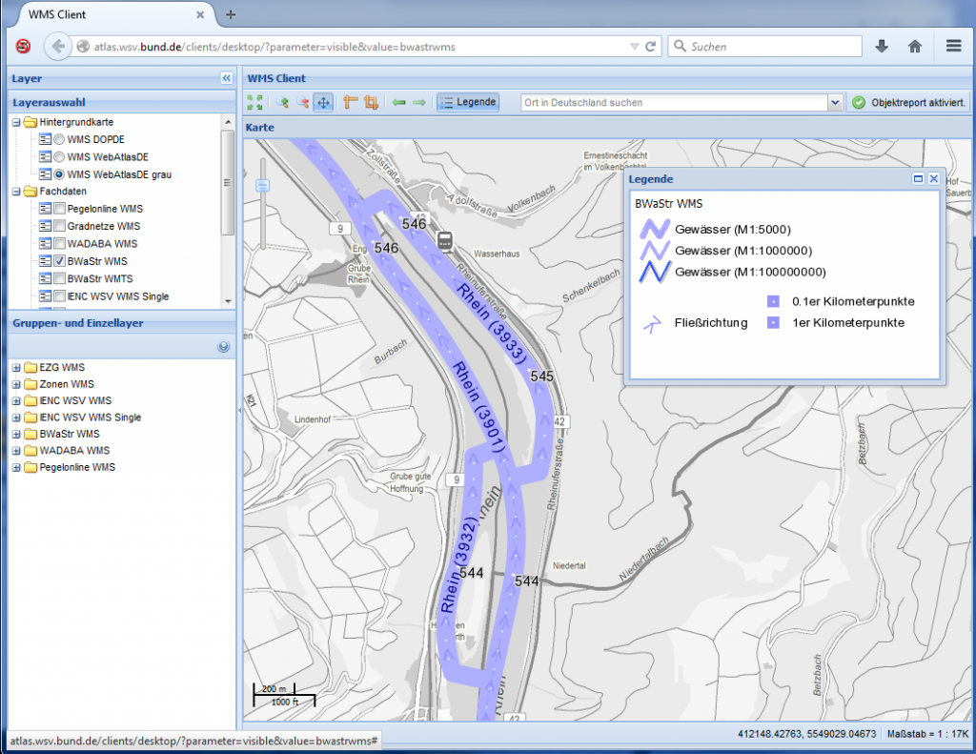Click the Hintergrundkarte folder label

click(x=76, y=122)
